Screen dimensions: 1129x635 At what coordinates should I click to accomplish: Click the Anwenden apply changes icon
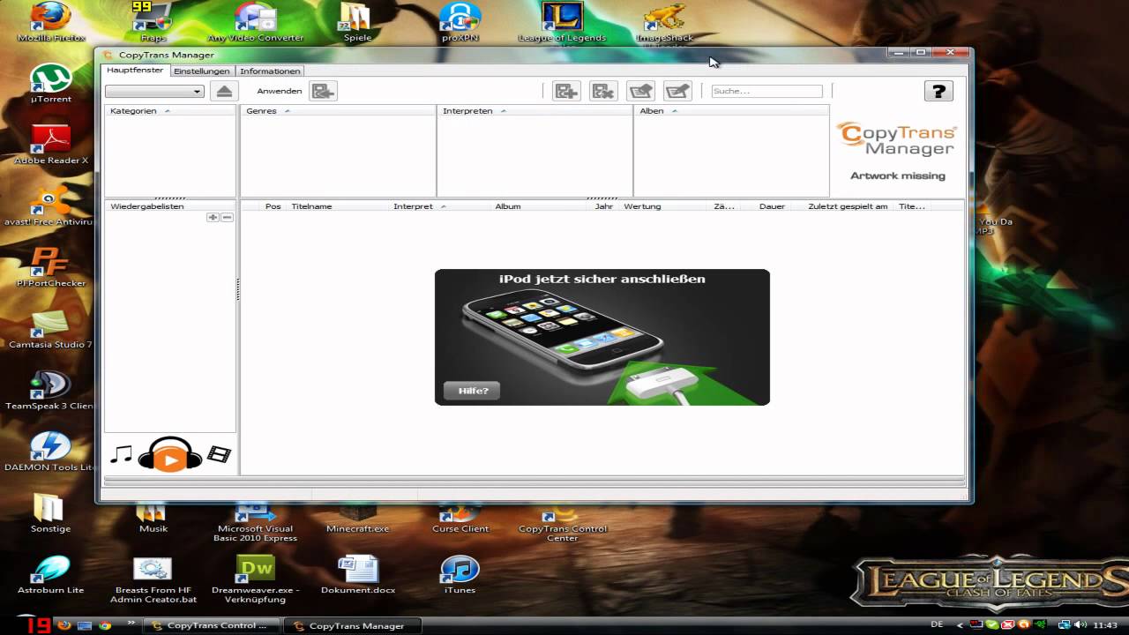tap(323, 91)
